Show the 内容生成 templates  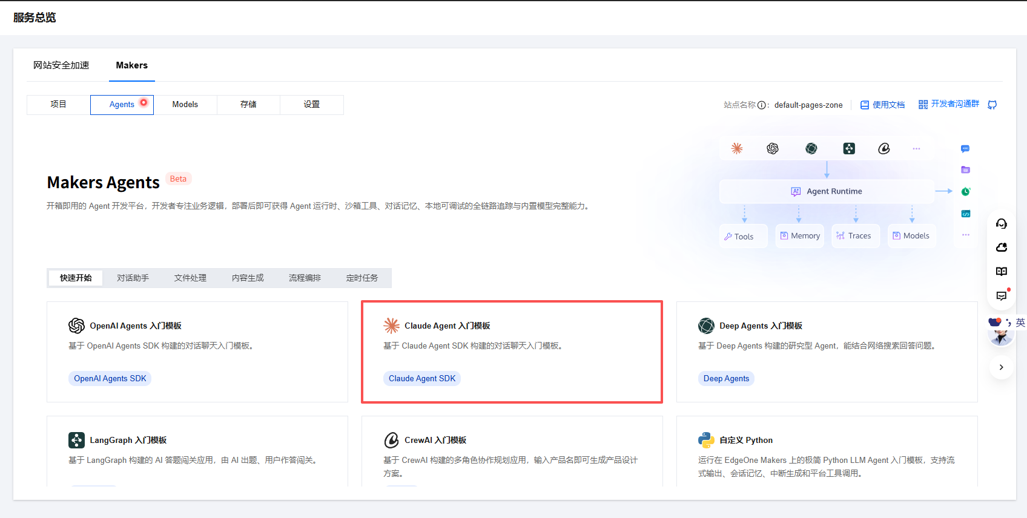click(248, 278)
